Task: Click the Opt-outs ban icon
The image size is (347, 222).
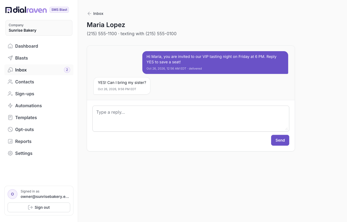Action: [10, 129]
